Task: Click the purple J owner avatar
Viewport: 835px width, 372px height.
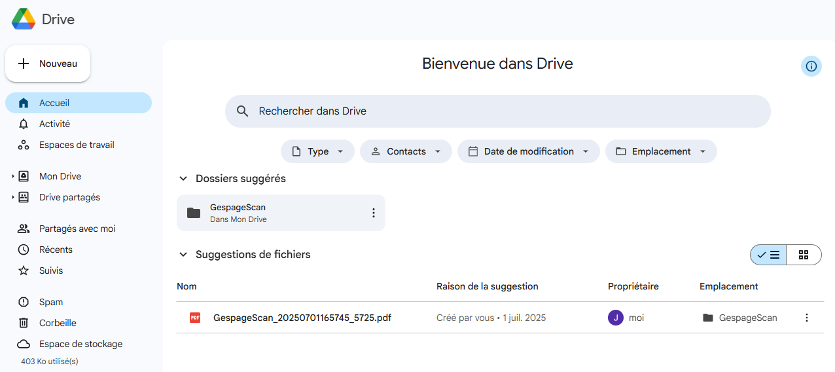Action: [x=616, y=318]
